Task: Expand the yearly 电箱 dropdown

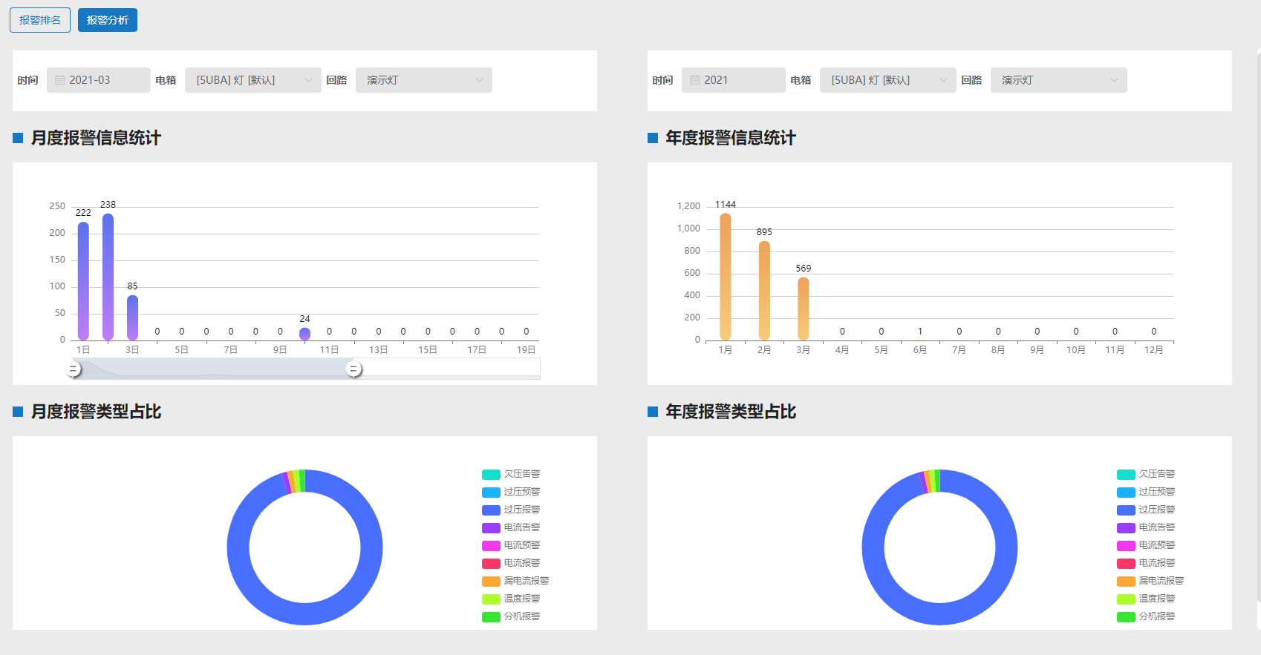Action: [887, 80]
